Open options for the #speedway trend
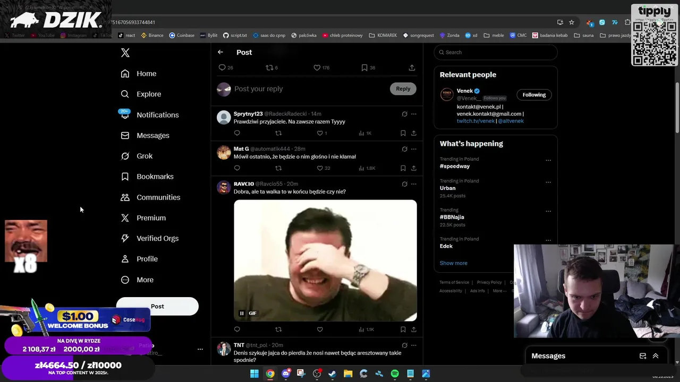Viewport: 680px width, 382px height. tap(548, 160)
